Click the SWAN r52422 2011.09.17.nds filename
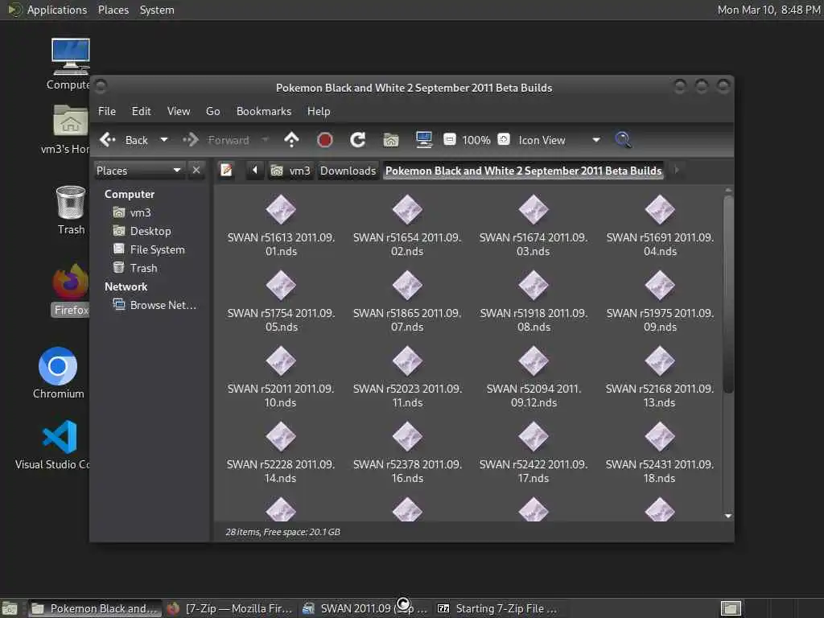Image resolution: width=824 pixels, height=618 pixels. pyautogui.click(x=534, y=472)
